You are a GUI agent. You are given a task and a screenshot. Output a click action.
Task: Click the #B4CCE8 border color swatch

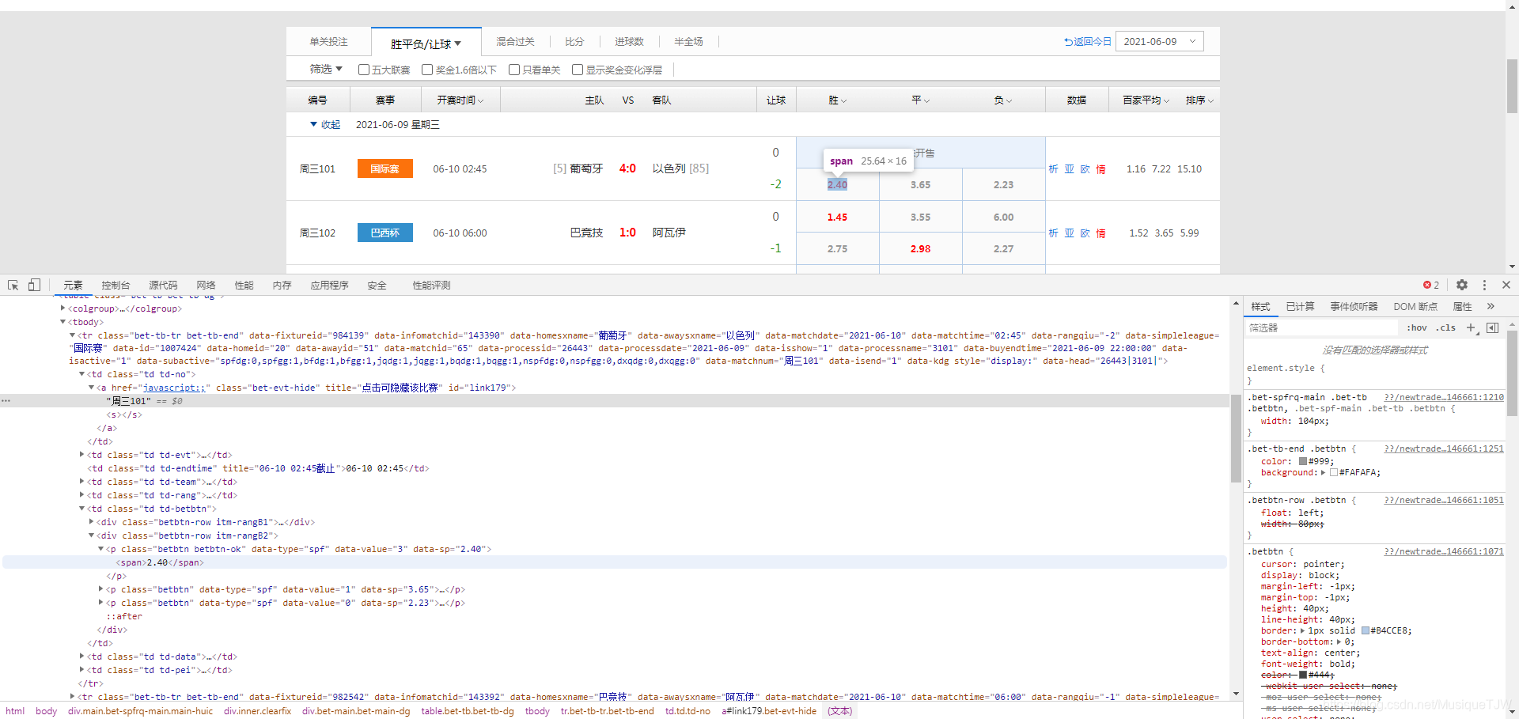pos(1366,630)
